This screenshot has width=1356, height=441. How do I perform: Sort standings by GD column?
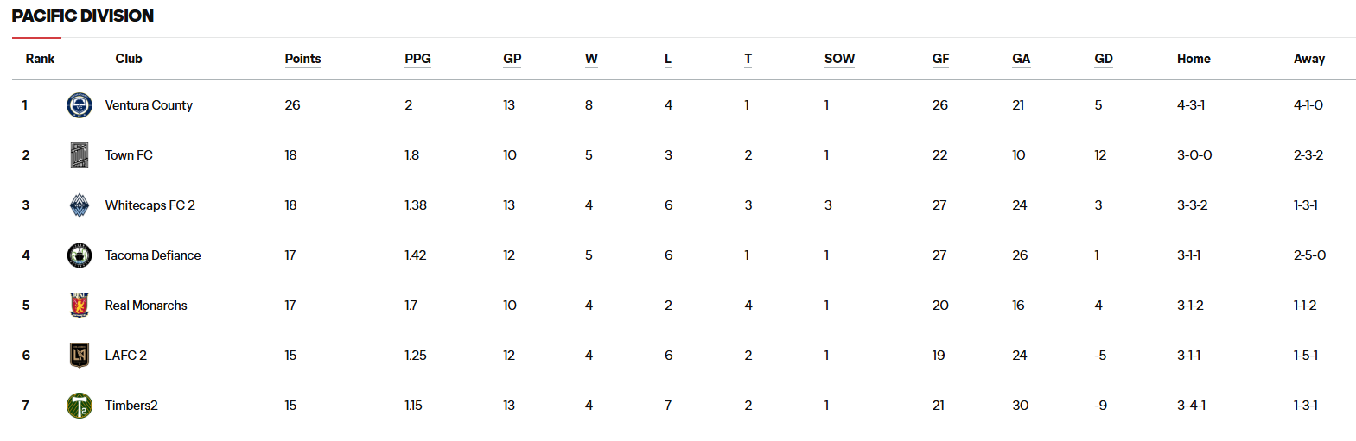[1104, 59]
